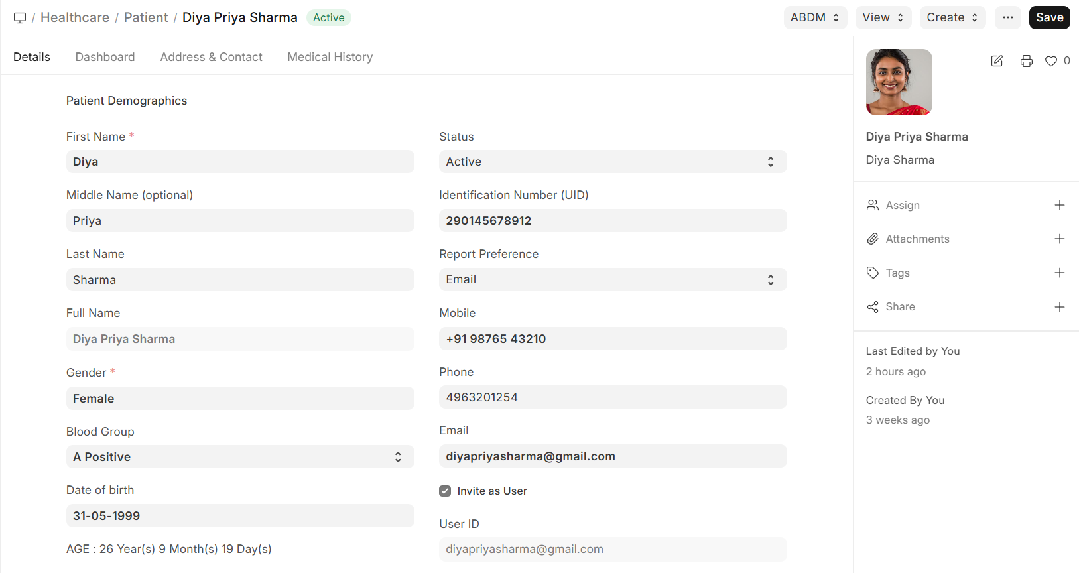
Task: Expand the ABDM dropdown button
Action: 815,18
